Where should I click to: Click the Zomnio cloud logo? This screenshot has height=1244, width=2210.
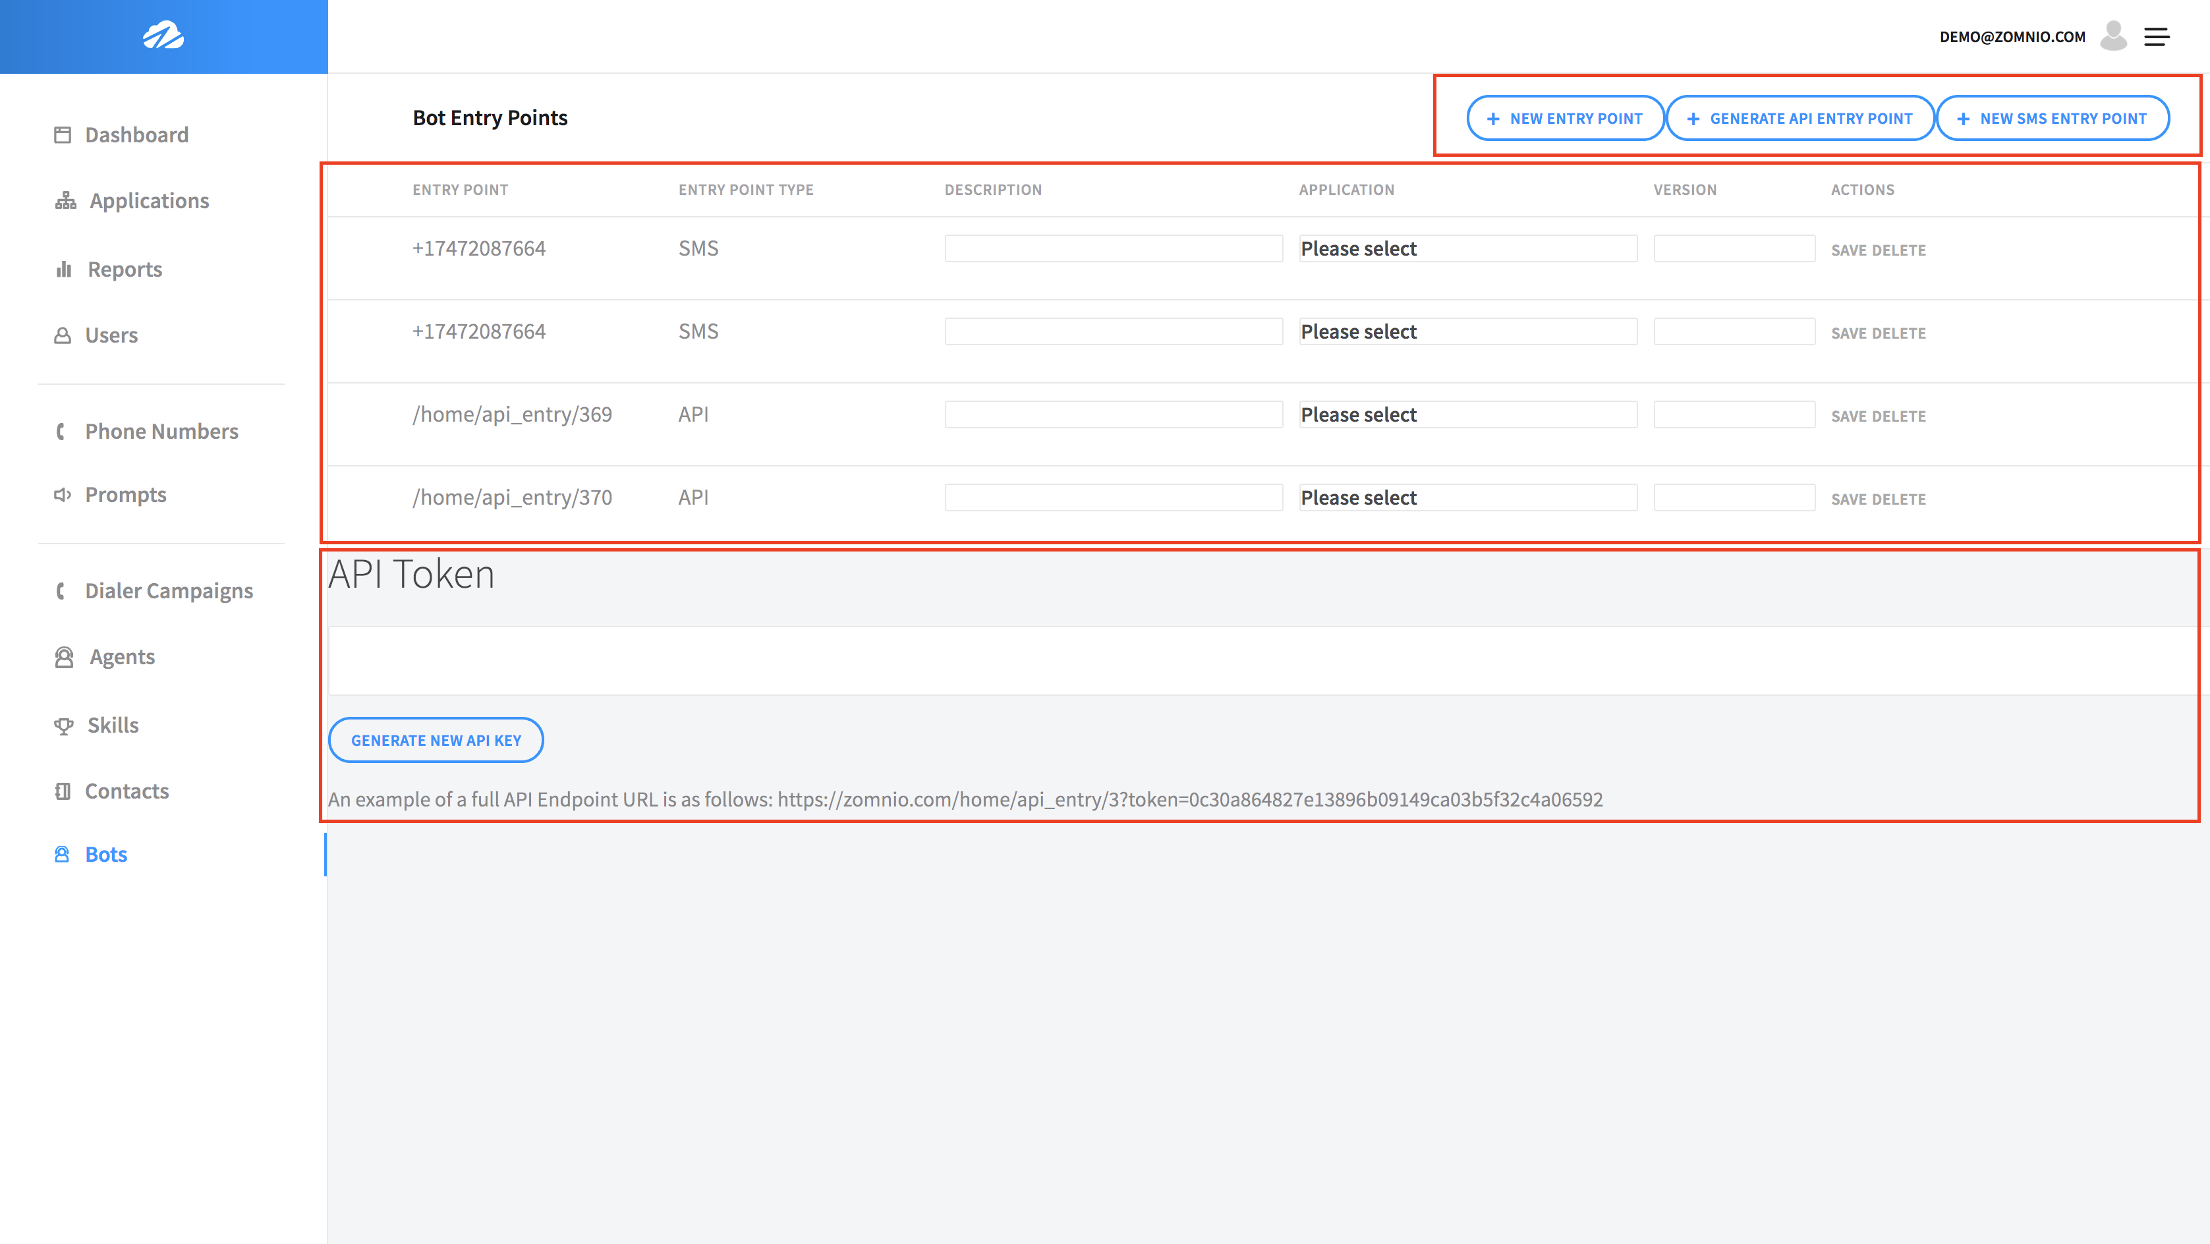(x=163, y=36)
